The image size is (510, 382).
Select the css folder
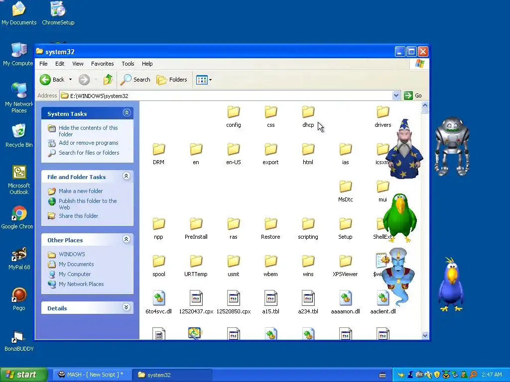(x=270, y=116)
